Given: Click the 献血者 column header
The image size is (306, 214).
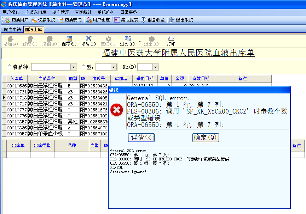Looking at the screenshot, I should point(121,79).
